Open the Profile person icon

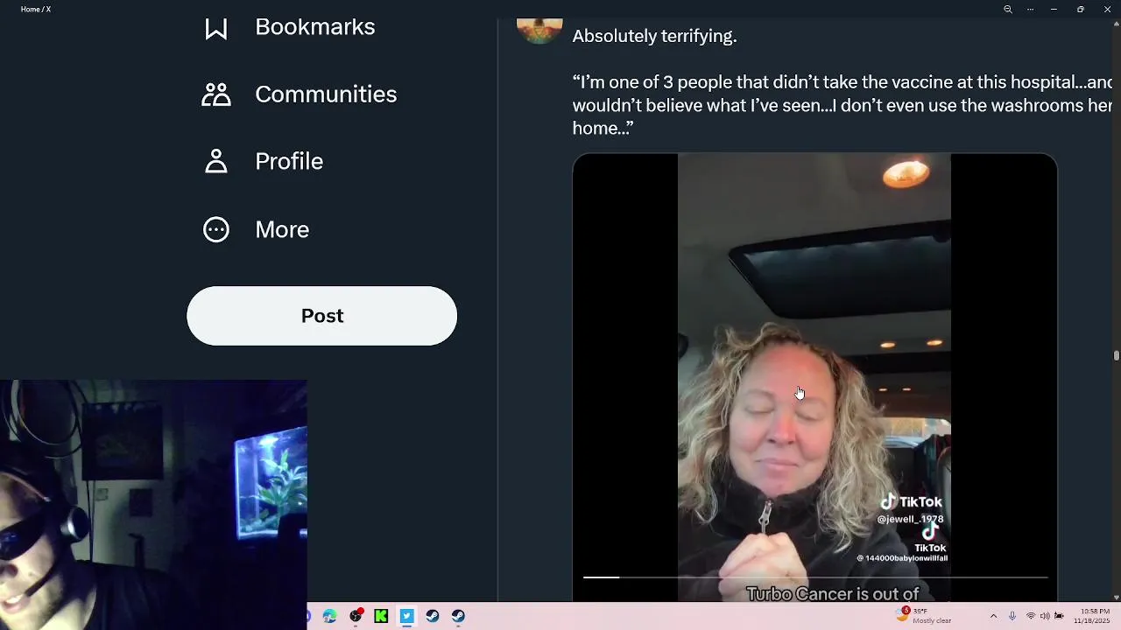click(x=216, y=162)
